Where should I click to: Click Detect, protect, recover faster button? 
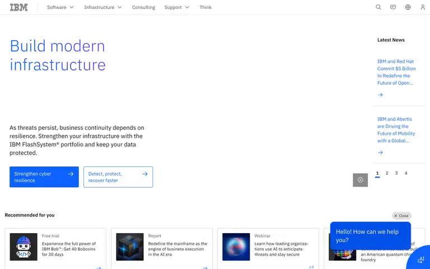coord(118,177)
